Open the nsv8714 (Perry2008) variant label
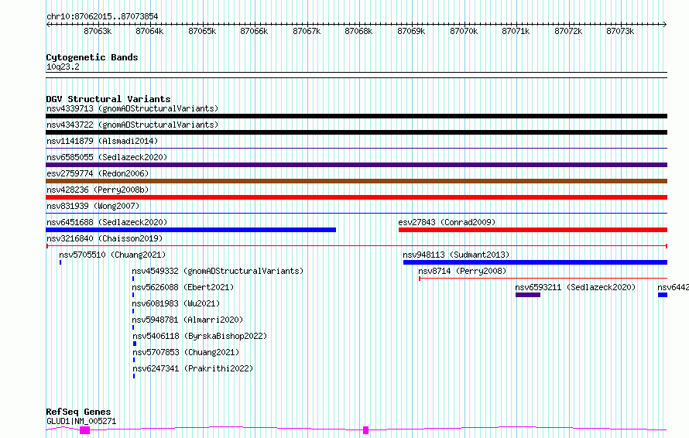689x438 pixels. coord(461,271)
